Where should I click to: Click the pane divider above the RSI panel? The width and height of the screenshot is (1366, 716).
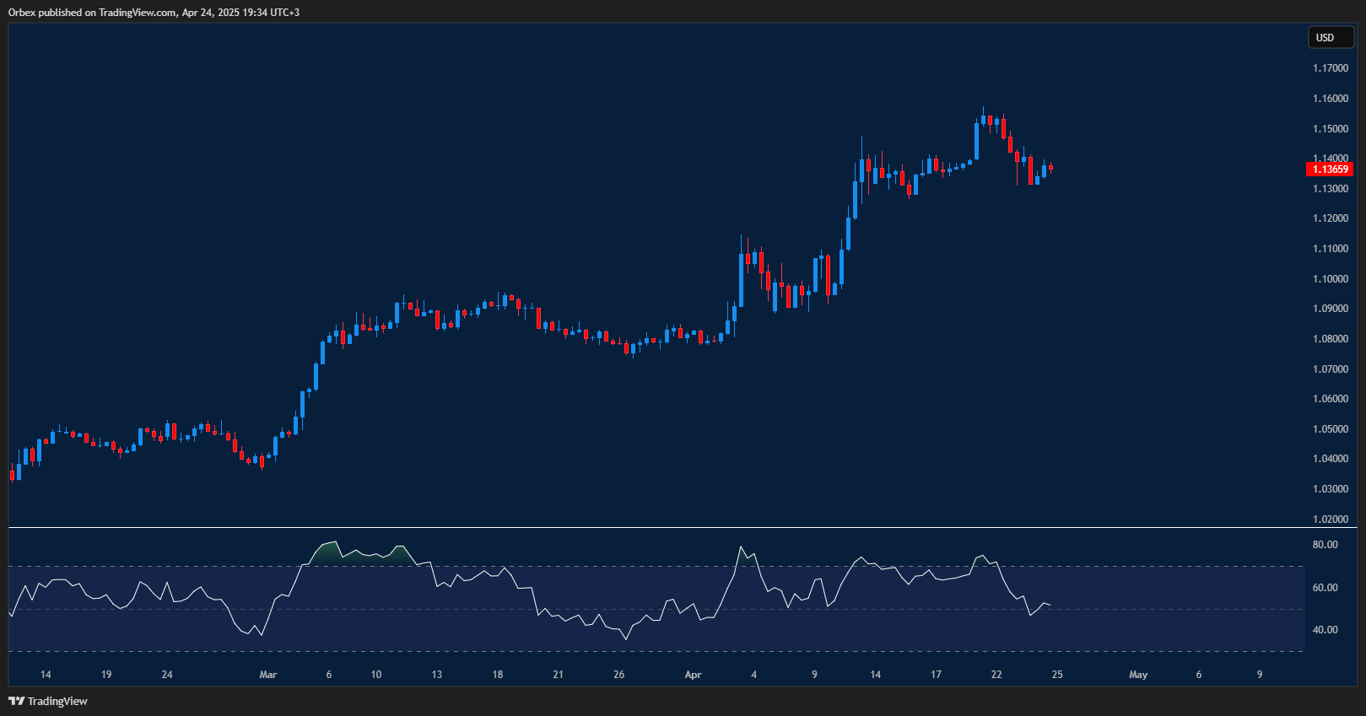[x=675, y=528]
